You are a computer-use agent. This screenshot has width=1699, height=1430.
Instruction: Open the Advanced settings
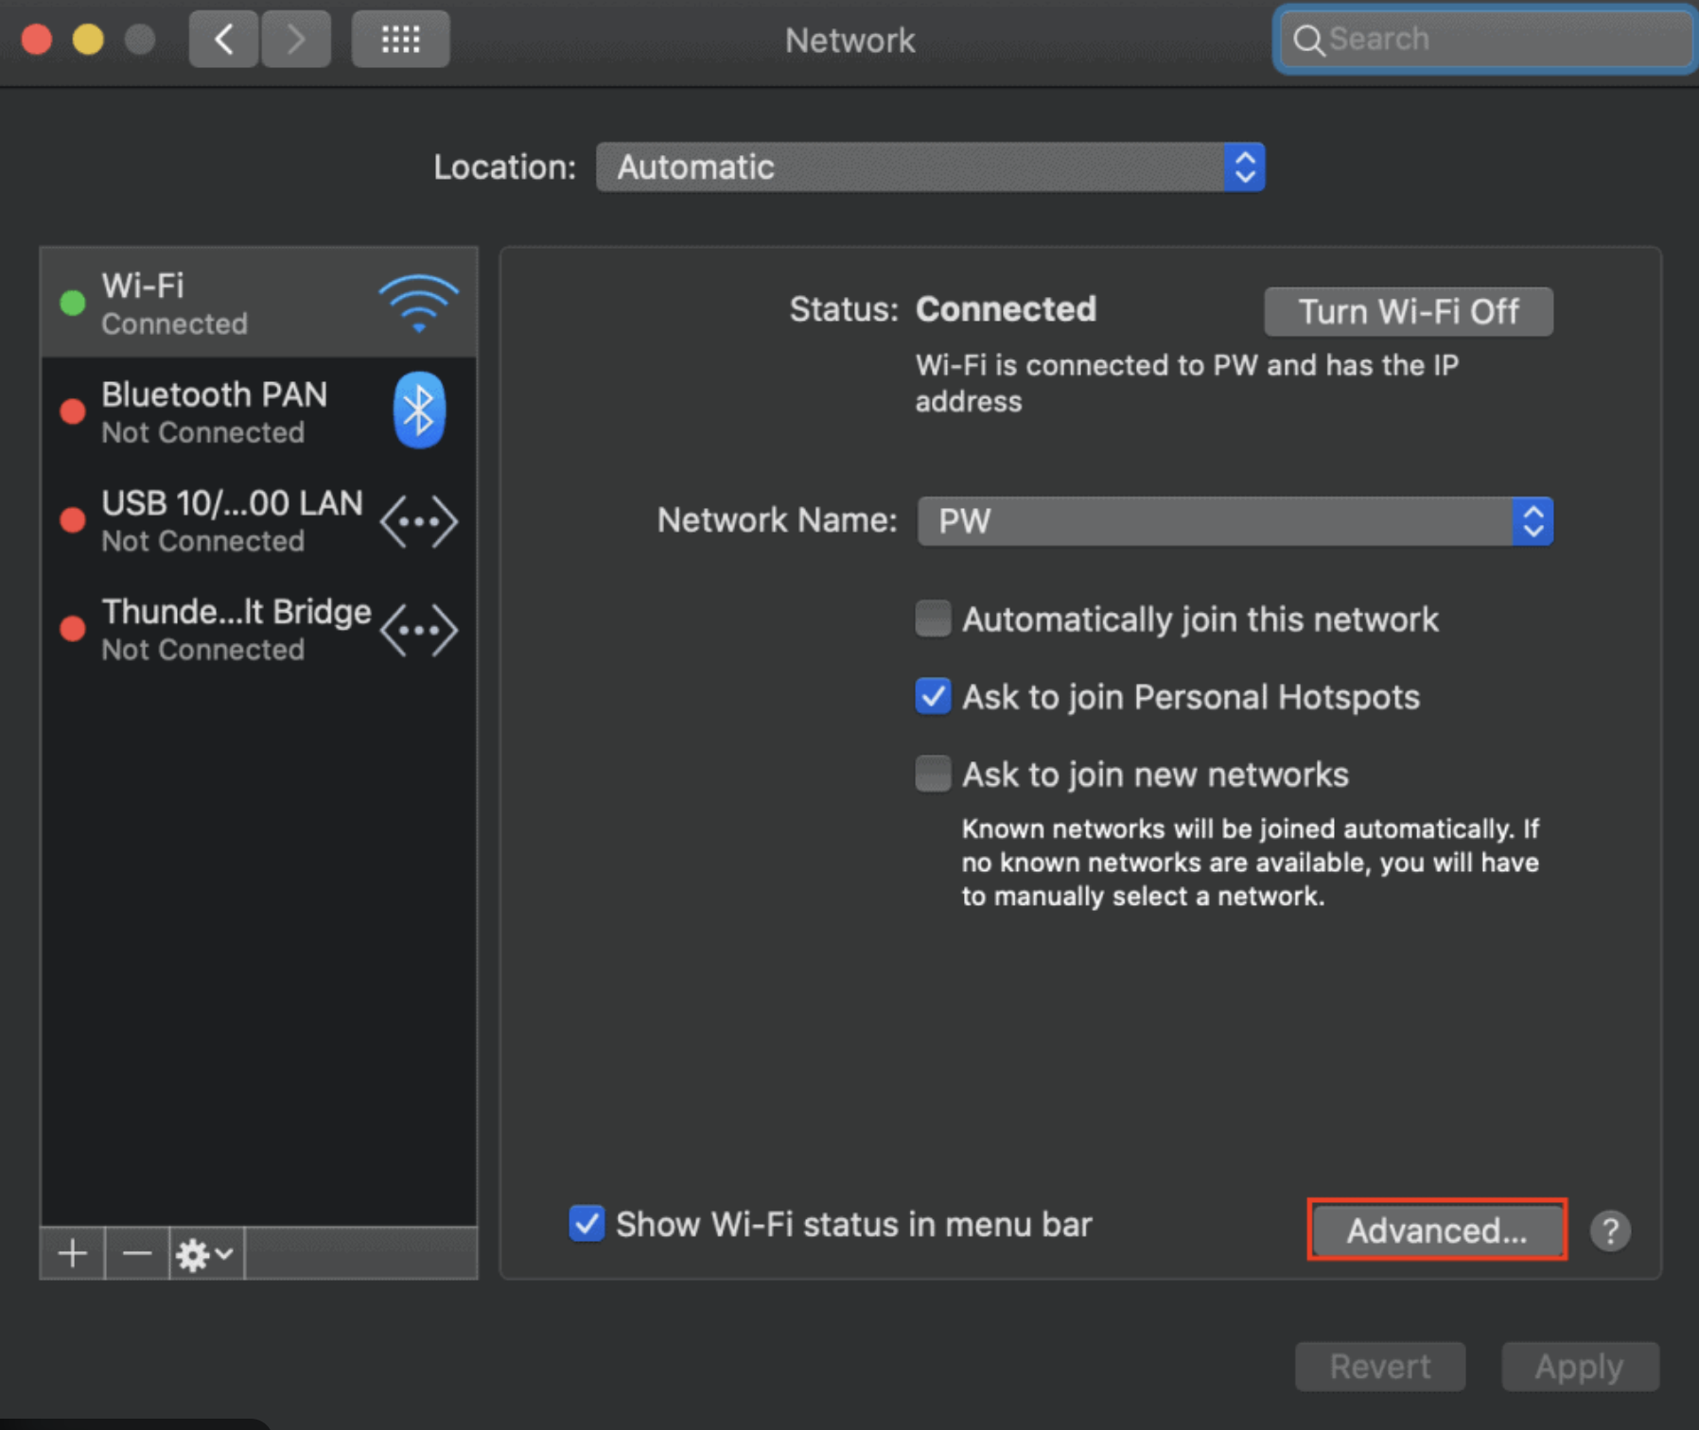click(1437, 1229)
